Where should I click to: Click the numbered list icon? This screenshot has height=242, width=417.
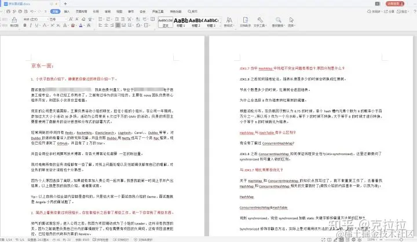pyautogui.click(x=108, y=19)
